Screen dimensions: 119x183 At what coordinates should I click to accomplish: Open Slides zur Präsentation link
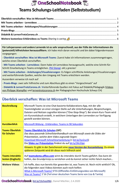pyautogui.click(x=41, y=143)
